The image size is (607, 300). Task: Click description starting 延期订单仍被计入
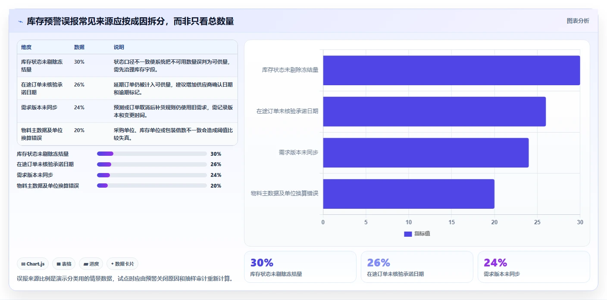click(173, 88)
